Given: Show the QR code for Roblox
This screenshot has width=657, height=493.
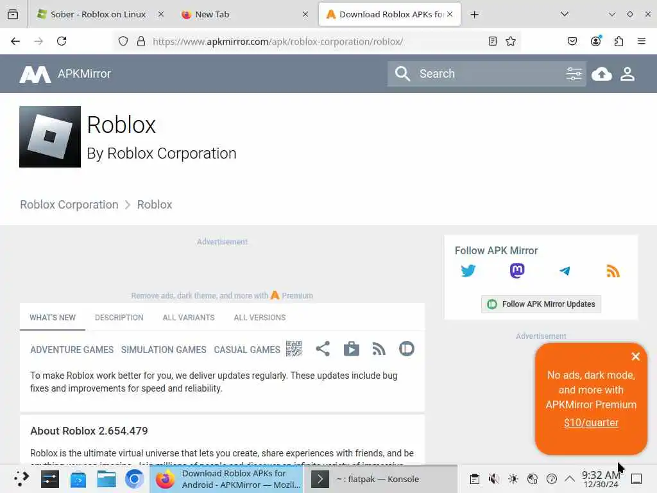Looking at the screenshot, I should coord(294,349).
